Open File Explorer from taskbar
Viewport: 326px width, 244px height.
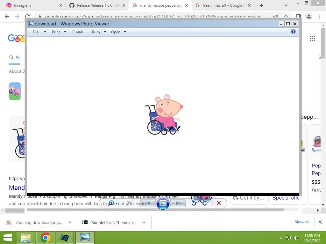point(25,238)
